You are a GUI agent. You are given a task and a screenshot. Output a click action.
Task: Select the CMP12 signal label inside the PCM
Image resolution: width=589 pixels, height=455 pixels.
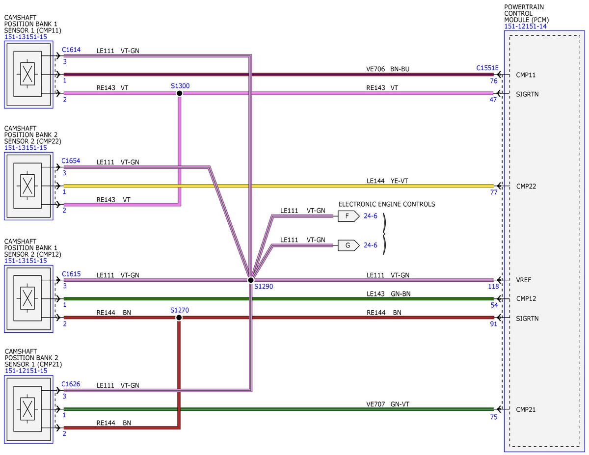click(x=526, y=298)
